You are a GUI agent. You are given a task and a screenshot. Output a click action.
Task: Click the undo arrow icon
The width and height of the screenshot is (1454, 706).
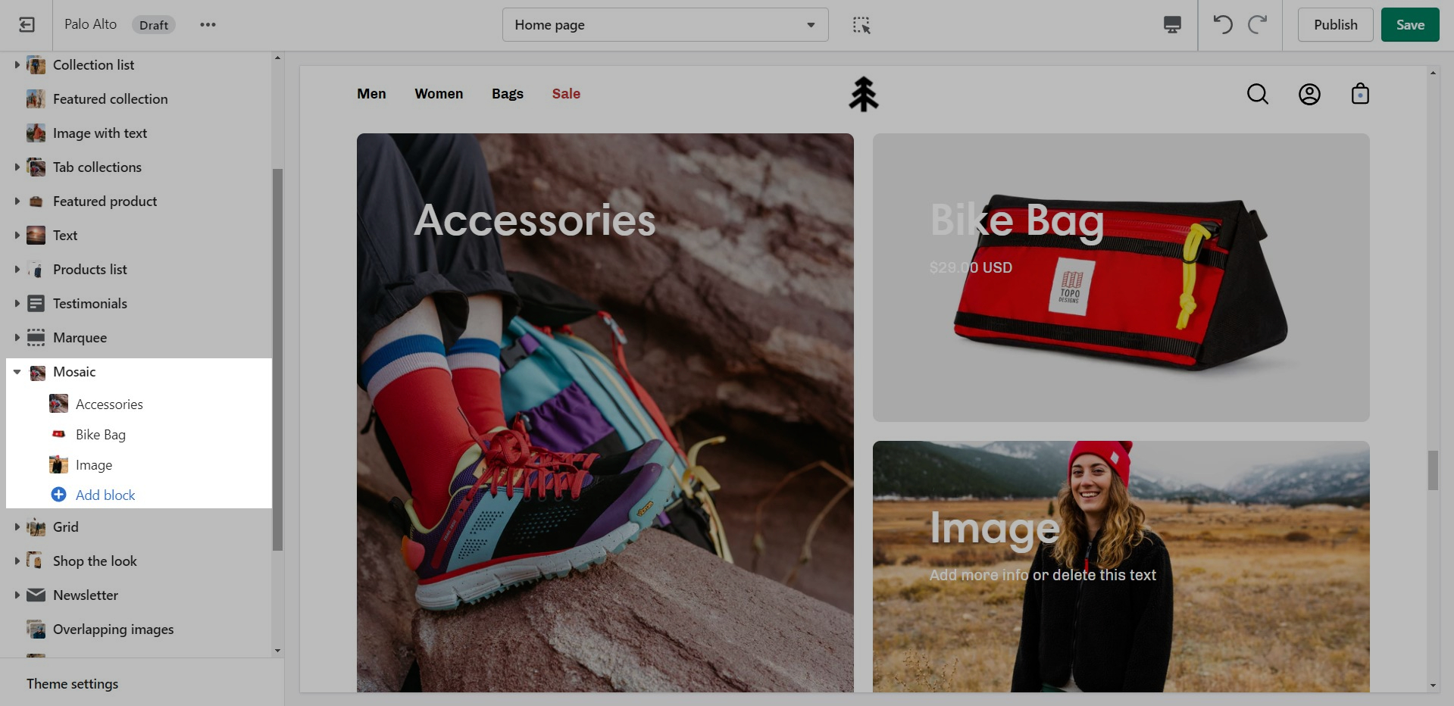(1222, 25)
